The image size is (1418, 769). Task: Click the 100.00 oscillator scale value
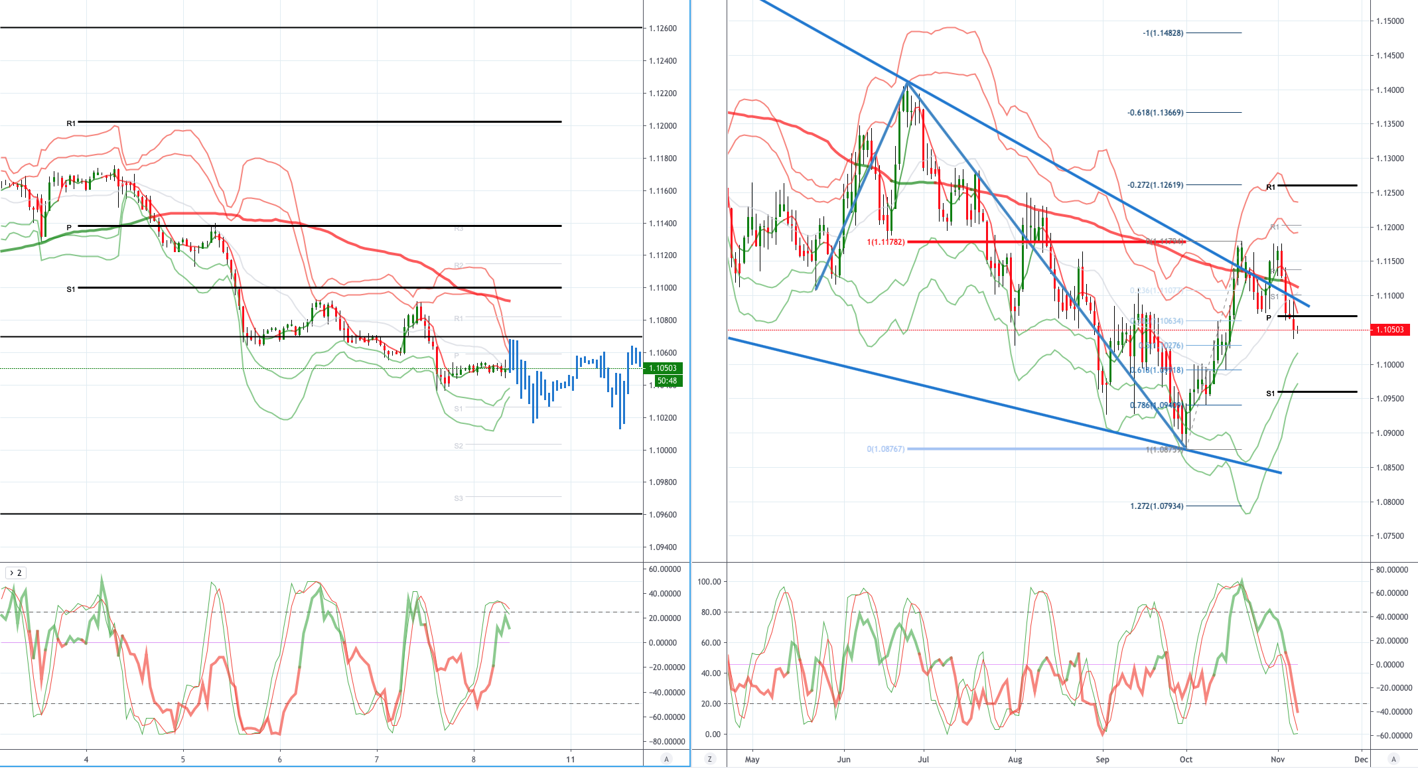(x=709, y=582)
